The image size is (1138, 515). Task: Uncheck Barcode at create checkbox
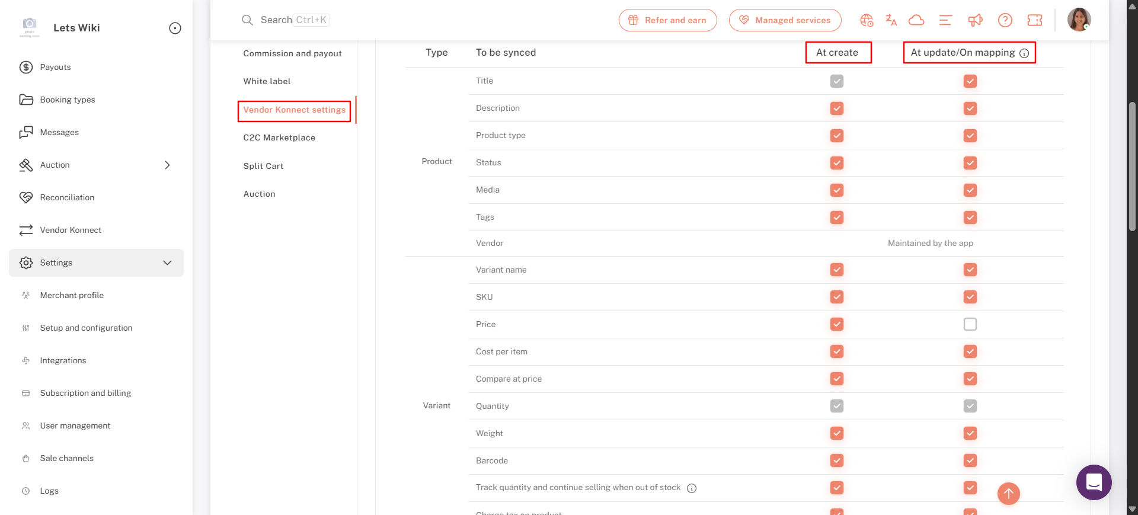837,460
